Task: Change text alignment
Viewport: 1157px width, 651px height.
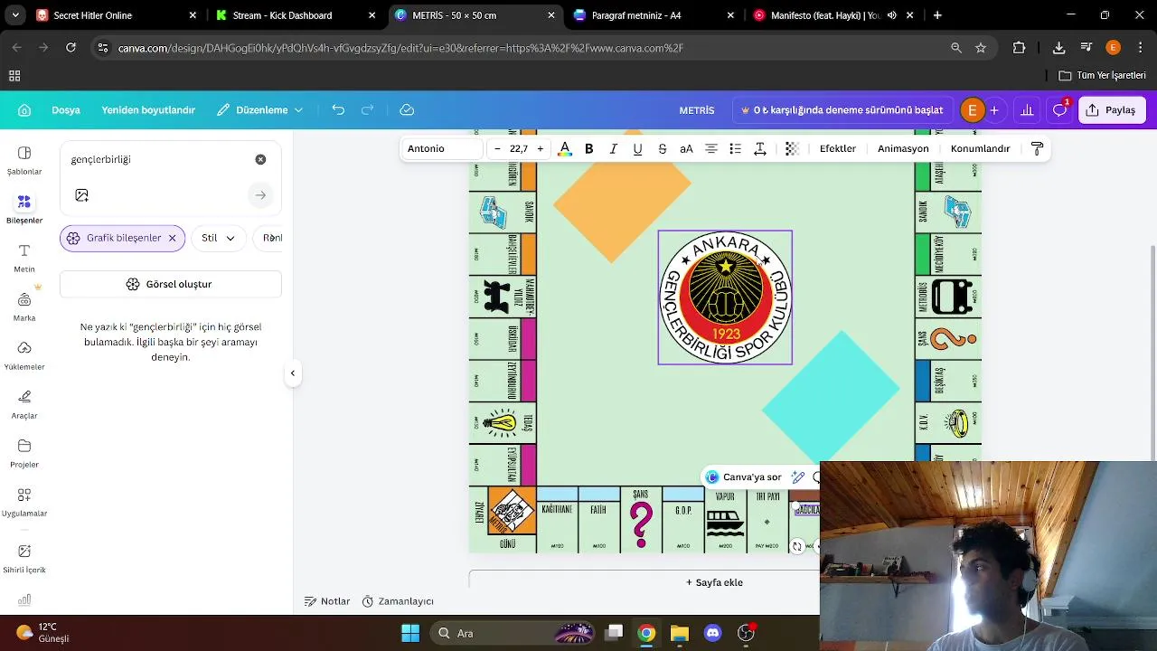Action: pos(711,148)
